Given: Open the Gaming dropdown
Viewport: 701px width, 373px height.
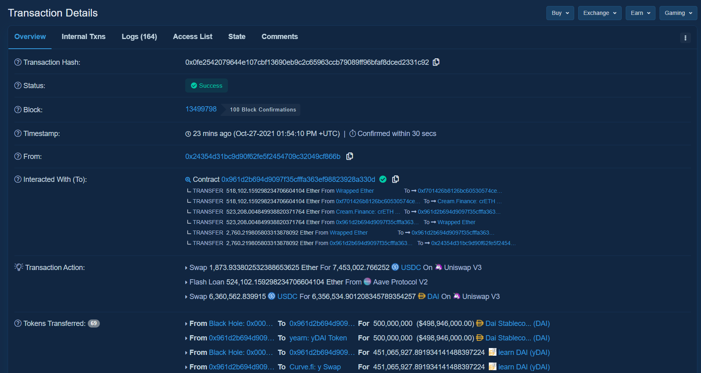Looking at the screenshot, I should click(678, 13).
